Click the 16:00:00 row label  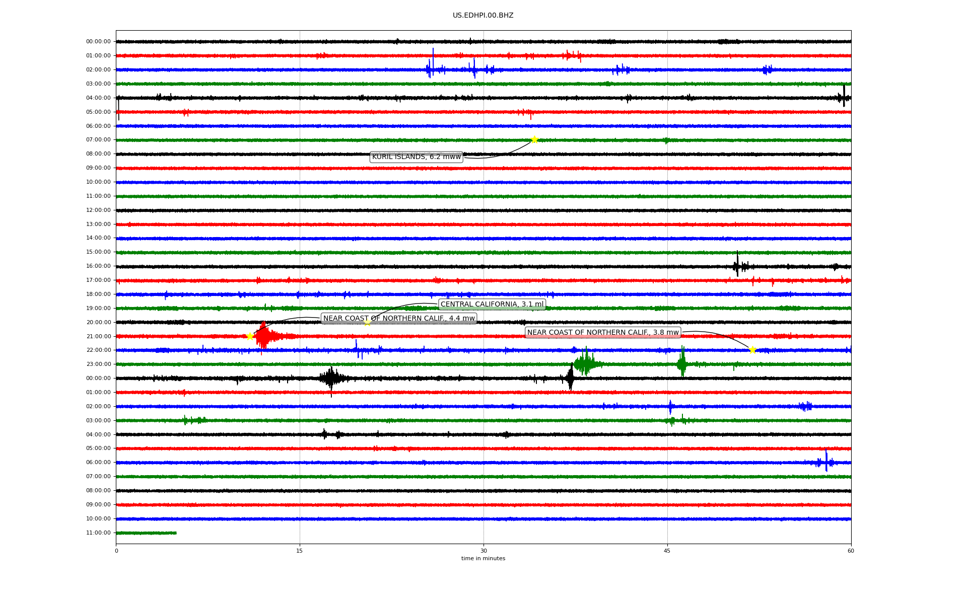coord(98,266)
